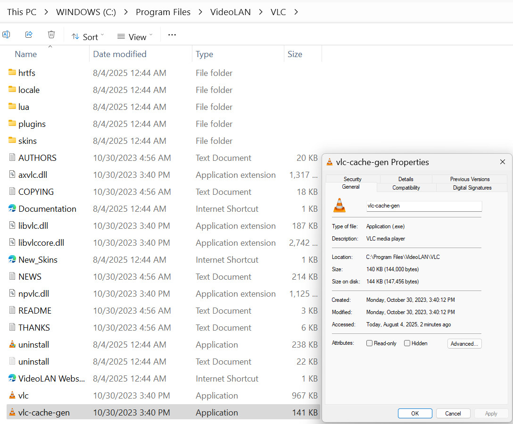Open the View dropdown

tap(135, 37)
